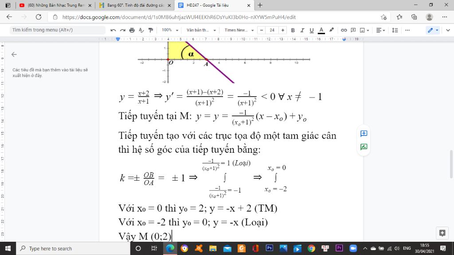Show more toolbar options ellipsis

pos(407,30)
